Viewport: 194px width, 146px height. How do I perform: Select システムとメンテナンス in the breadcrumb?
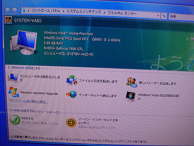[x=84, y=12]
